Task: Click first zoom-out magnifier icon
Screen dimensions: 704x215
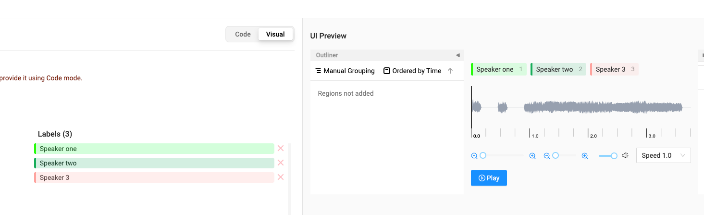Action: 474,156
